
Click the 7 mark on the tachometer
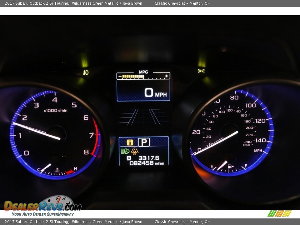coord(92,135)
